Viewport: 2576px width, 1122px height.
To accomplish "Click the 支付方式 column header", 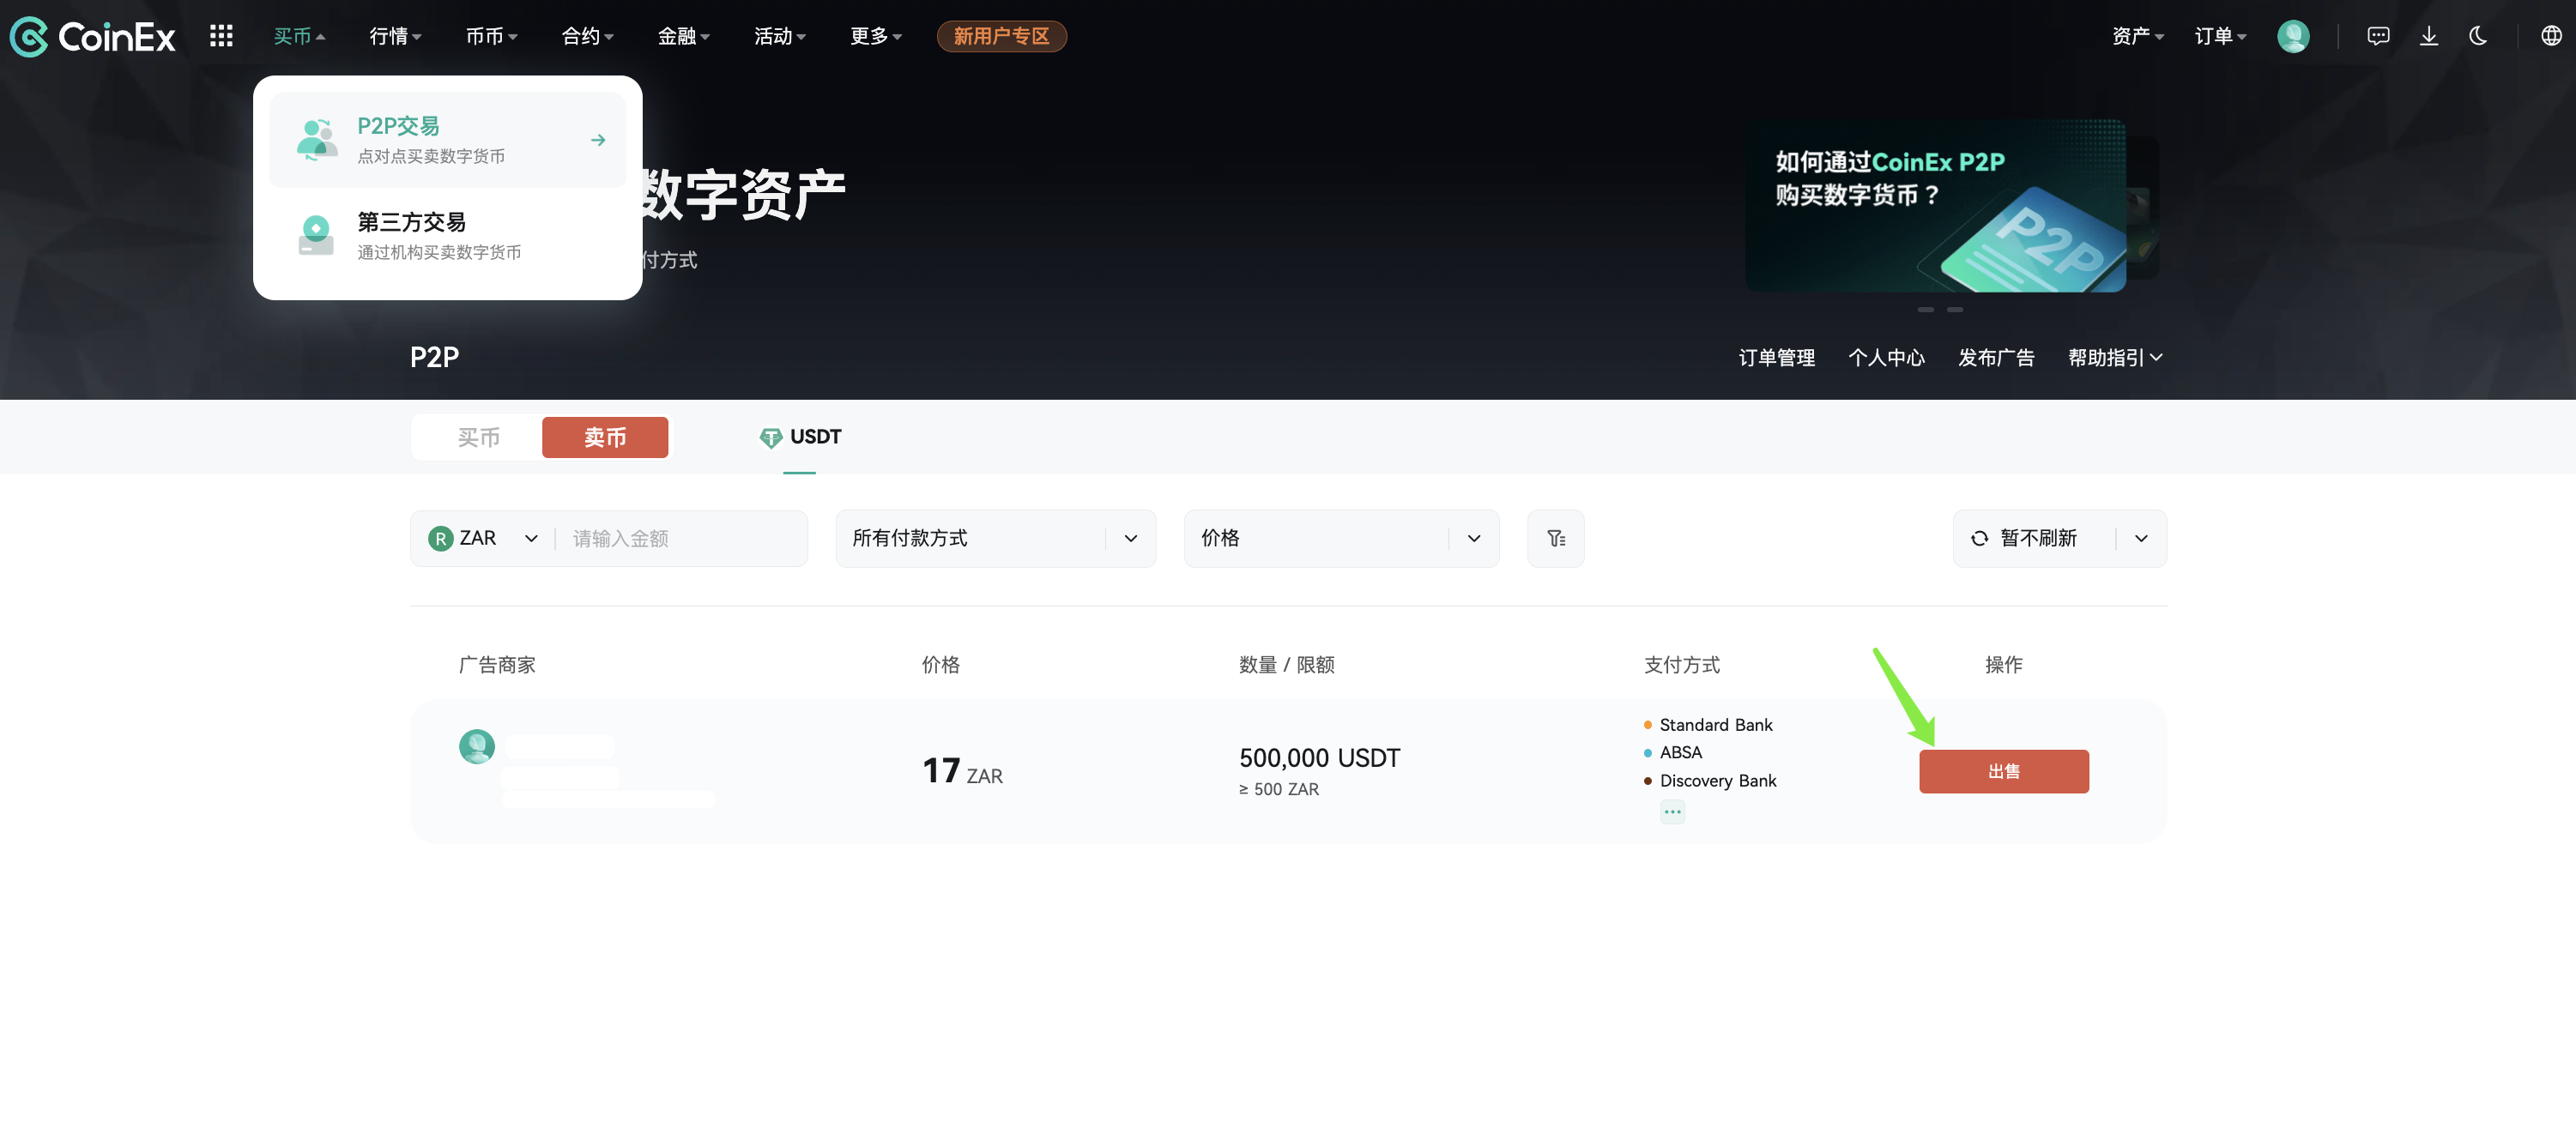I will pyautogui.click(x=1682, y=664).
